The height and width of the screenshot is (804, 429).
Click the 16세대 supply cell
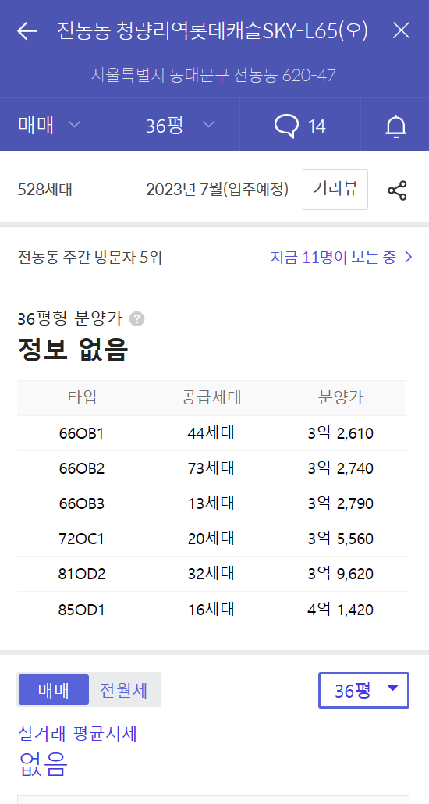tap(211, 610)
